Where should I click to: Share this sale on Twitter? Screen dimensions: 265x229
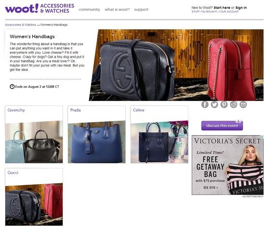(x=214, y=104)
